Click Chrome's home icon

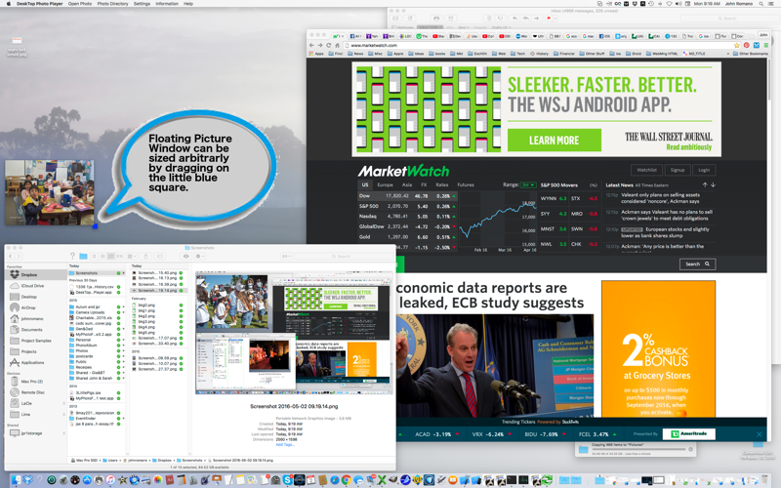(337, 45)
